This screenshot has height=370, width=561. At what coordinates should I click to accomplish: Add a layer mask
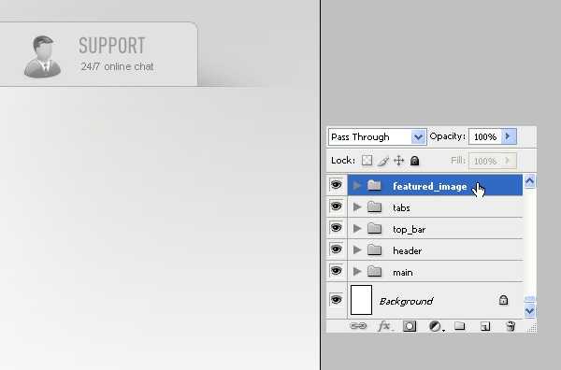pos(410,326)
